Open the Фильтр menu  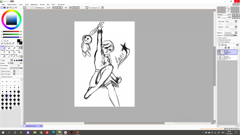click(42, 5)
